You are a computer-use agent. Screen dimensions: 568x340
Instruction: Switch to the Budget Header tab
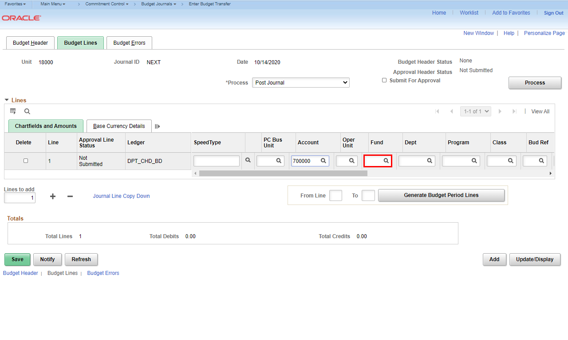pos(30,43)
